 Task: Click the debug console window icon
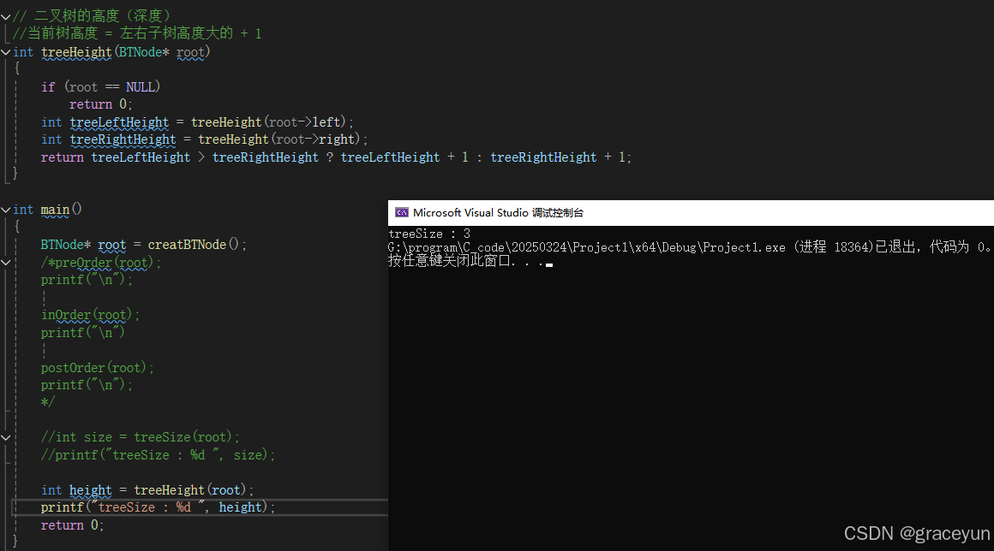click(401, 212)
